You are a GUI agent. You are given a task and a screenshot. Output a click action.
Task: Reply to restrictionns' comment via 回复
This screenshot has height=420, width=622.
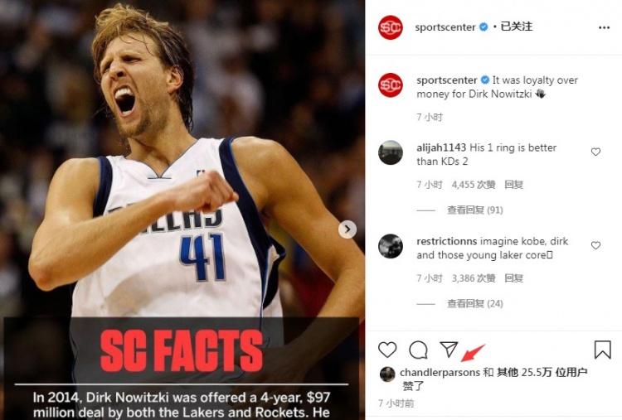pyautogui.click(x=513, y=278)
